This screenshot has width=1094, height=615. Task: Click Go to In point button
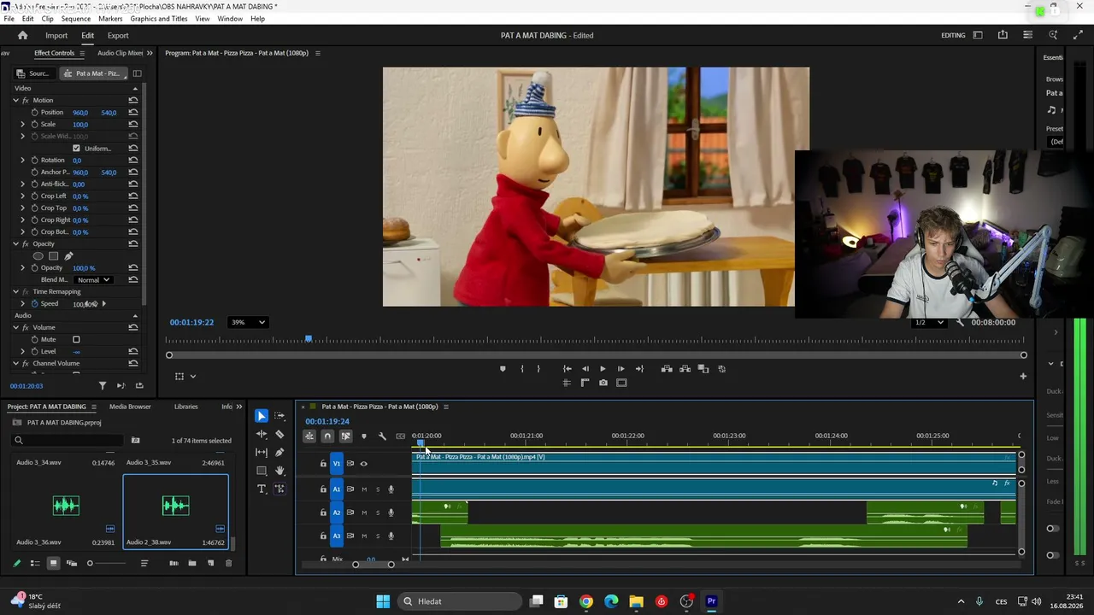click(568, 369)
